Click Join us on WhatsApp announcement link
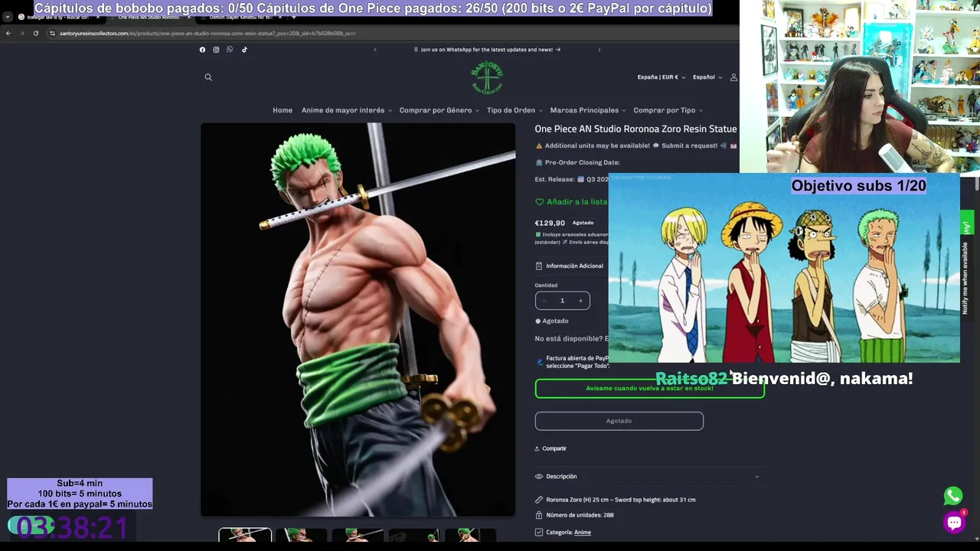The width and height of the screenshot is (980, 551). (x=487, y=50)
